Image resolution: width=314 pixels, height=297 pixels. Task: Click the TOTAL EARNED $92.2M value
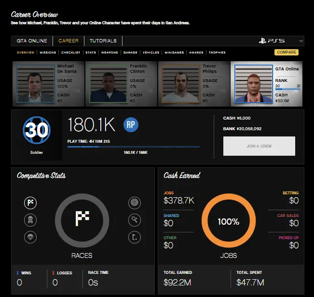pos(177,283)
